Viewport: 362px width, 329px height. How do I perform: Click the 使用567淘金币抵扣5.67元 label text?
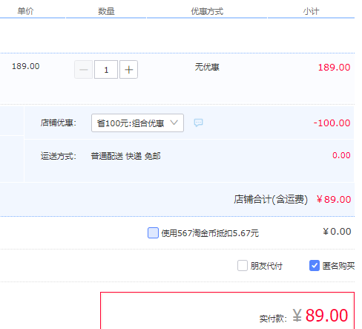point(210,233)
